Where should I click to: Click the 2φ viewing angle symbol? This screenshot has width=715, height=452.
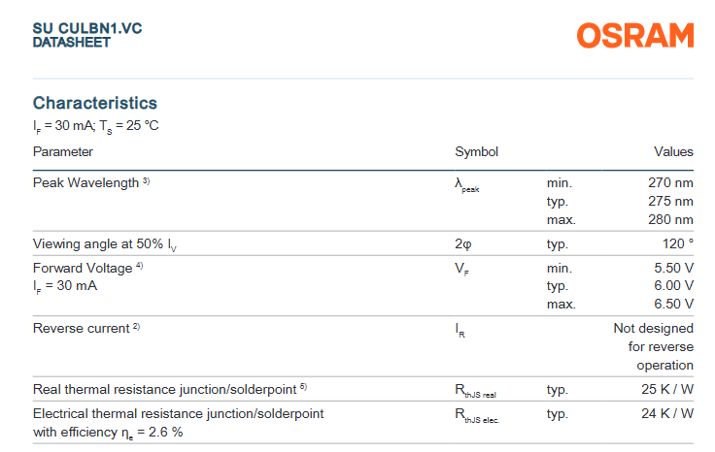click(462, 243)
